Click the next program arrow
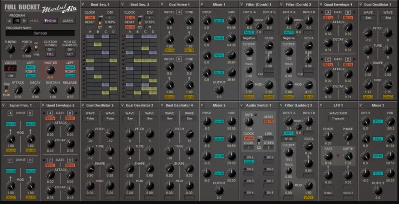The height and width of the screenshot is (204, 399). coord(24,20)
